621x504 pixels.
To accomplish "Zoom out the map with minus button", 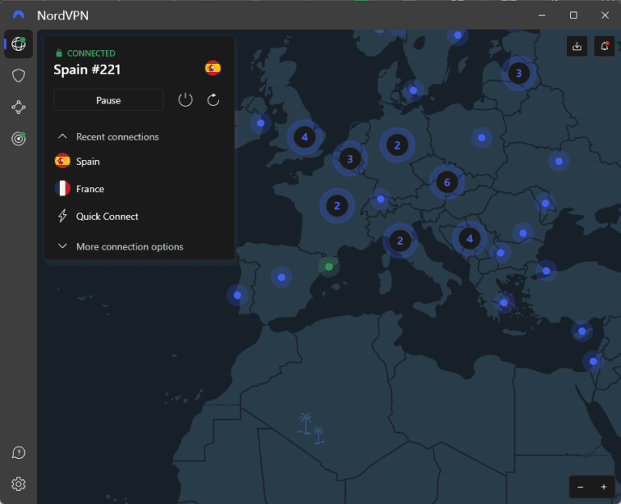I will pos(581,486).
